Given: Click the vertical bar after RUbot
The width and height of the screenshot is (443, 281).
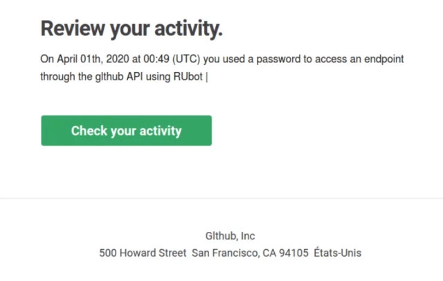Looking at the screenshot, I should tap(207, 77).
